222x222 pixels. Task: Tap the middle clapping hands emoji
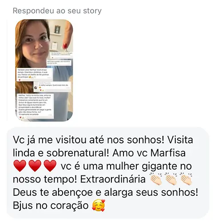coord(171,179)
